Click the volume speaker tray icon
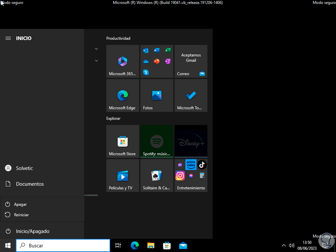336x252 pixels. coord(291,245)
